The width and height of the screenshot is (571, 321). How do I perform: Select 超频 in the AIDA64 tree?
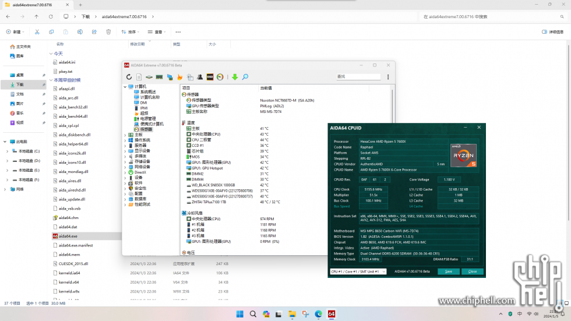(x=144, y=114)
